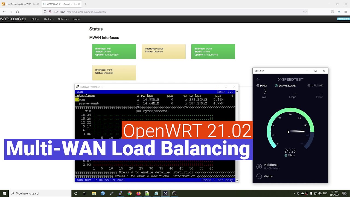350x197 pixels.
Task: Open Cortana circle in taskbar
Action: pos(76,193)
